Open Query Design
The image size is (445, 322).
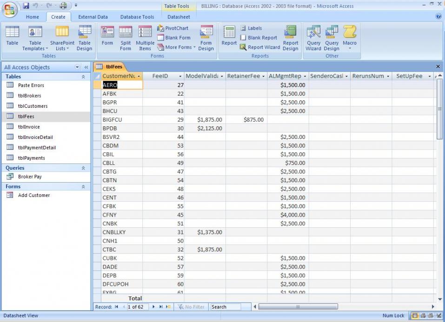click(x=332, y=38)
